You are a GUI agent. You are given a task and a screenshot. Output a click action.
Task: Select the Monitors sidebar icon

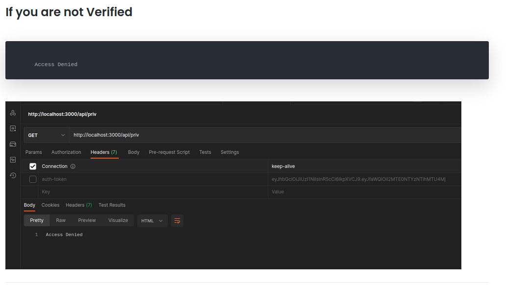point(12,160)
